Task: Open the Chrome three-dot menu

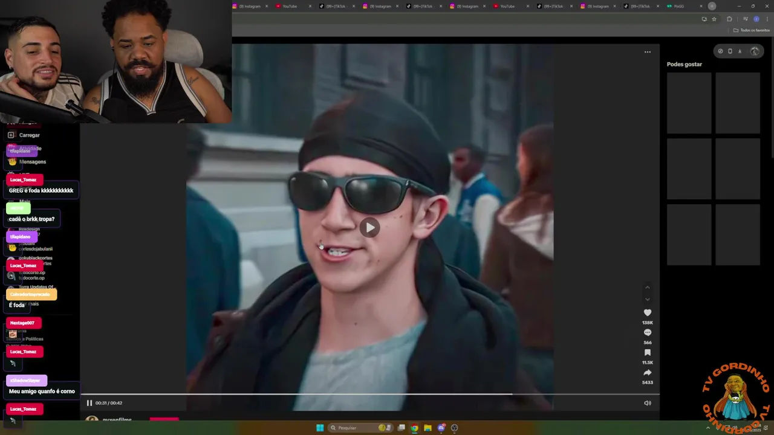Action: point(767,19)
